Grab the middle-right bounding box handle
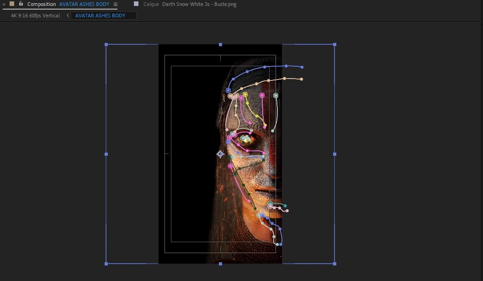 point(335,154)
